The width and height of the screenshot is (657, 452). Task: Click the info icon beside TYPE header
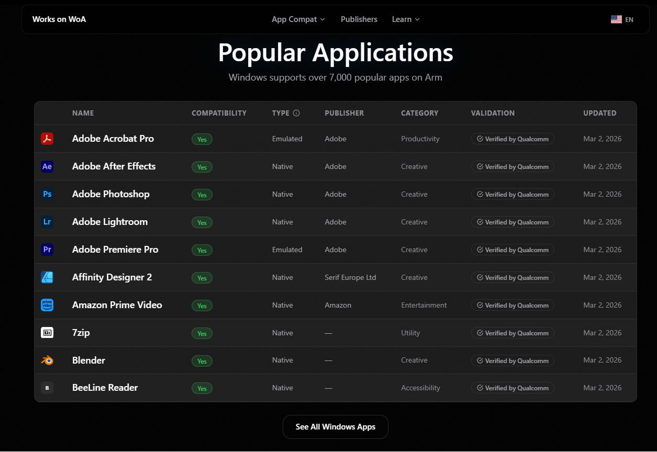coord(296,113)
